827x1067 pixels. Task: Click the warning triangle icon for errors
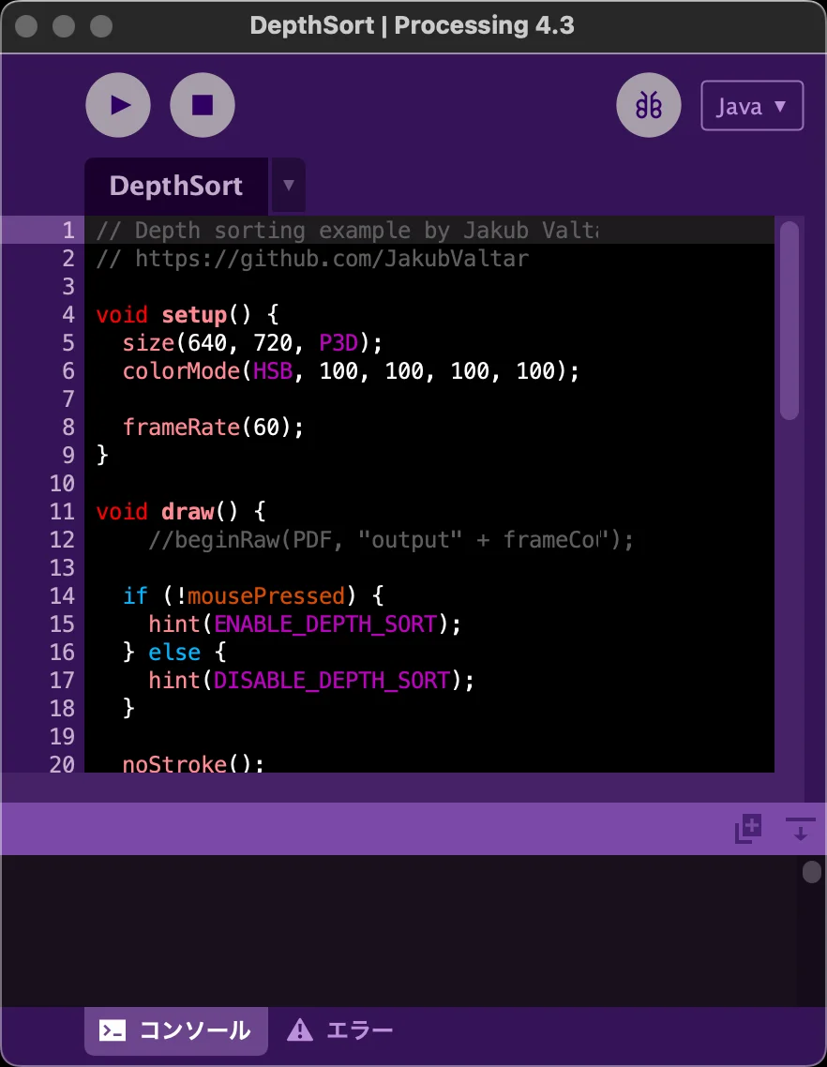[x=299, y=1030]
